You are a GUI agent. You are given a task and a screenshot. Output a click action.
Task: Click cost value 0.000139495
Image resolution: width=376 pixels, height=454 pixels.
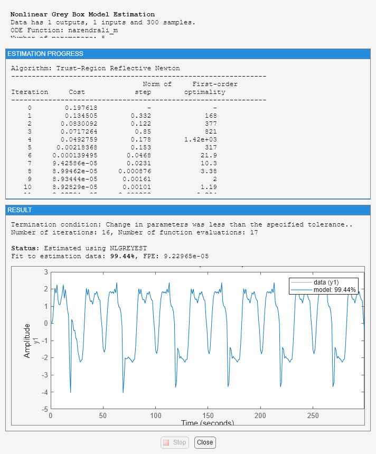pyautogui.click(x=75, y=156)
